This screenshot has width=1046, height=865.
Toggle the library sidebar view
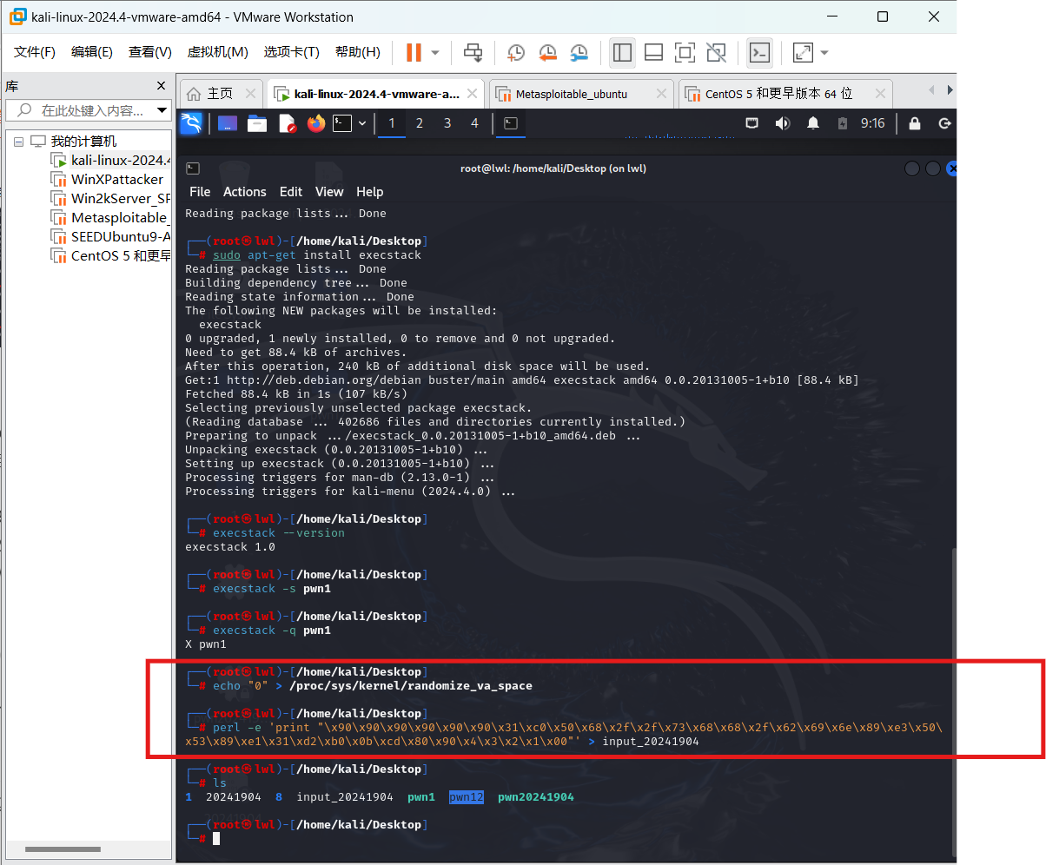[622, 52]
